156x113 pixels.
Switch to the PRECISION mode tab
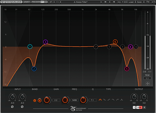(36, 2)
